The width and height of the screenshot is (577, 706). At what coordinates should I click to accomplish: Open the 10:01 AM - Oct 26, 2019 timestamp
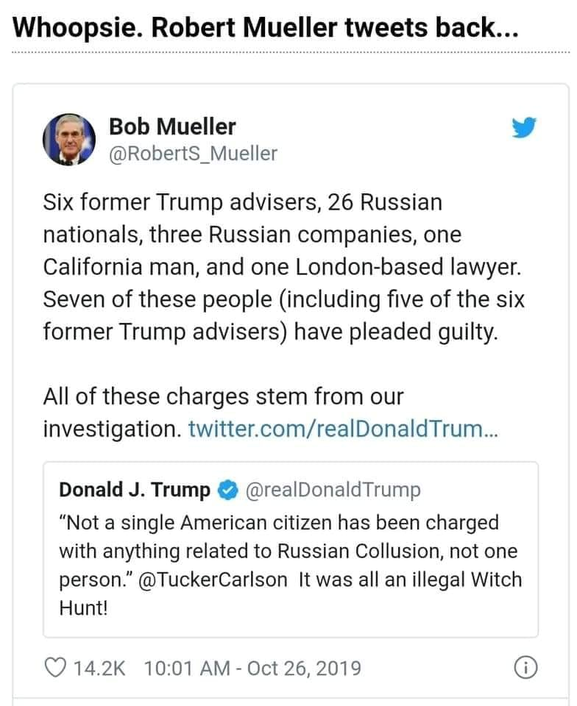[253, 668]
